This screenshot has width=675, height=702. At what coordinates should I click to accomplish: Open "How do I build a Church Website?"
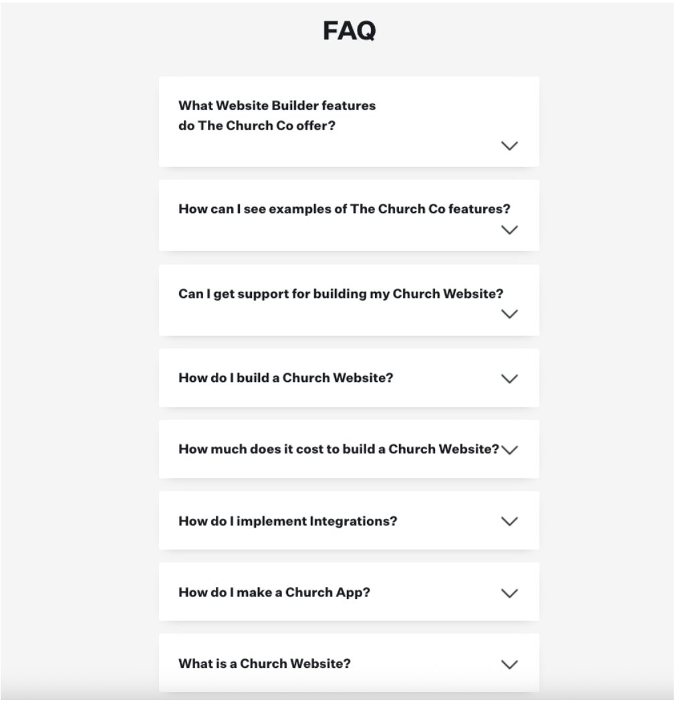pyautogui.click(x=285, y=378)
